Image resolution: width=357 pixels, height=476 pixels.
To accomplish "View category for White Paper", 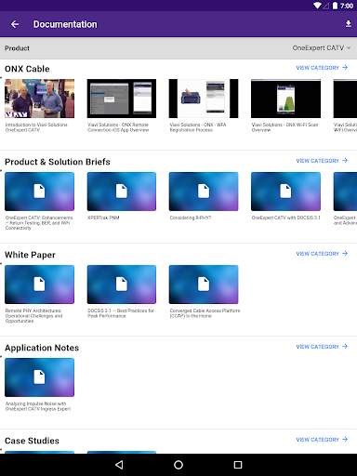I will click(322, 254).
